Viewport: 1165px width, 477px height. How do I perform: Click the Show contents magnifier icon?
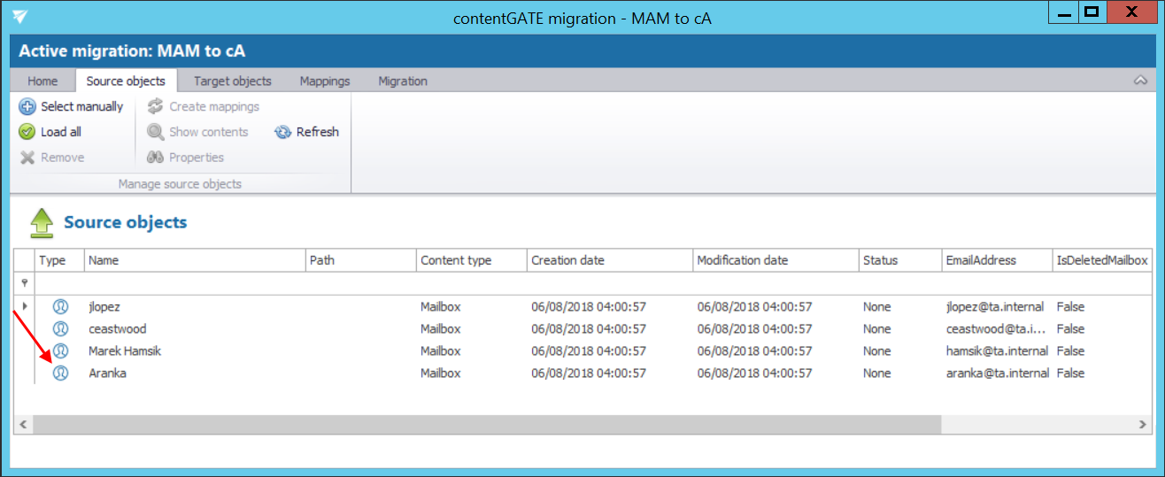[x=156, y=132]
